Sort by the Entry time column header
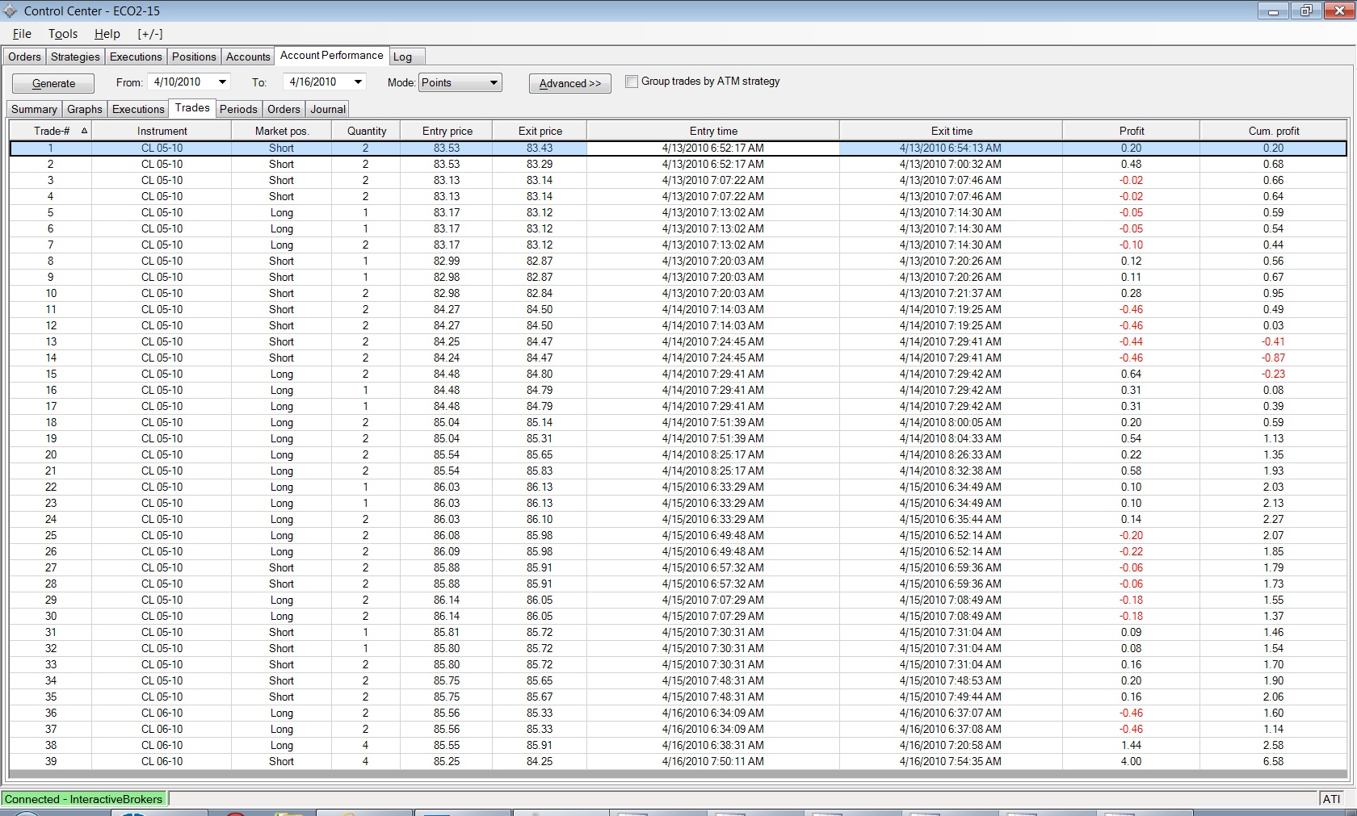This screenshot has height=816, width=1357. 713,131
